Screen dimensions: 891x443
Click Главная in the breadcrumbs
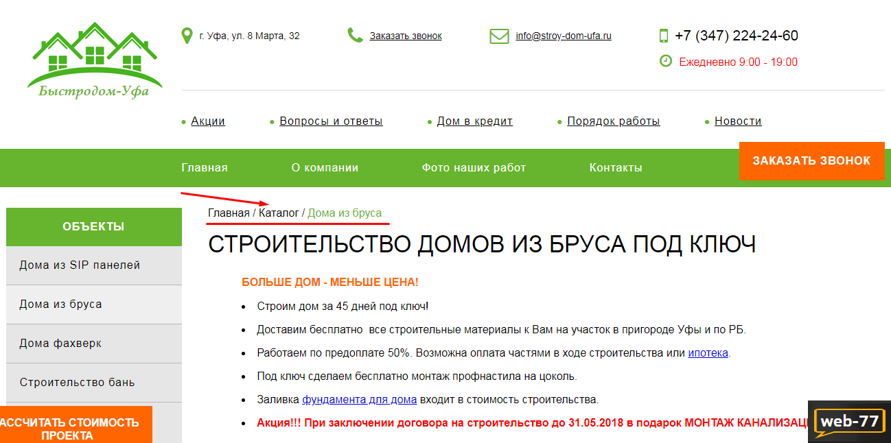(x=229, y=213)
